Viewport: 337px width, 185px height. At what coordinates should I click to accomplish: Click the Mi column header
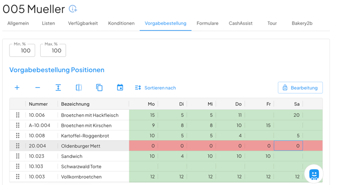tap(210, 104)
